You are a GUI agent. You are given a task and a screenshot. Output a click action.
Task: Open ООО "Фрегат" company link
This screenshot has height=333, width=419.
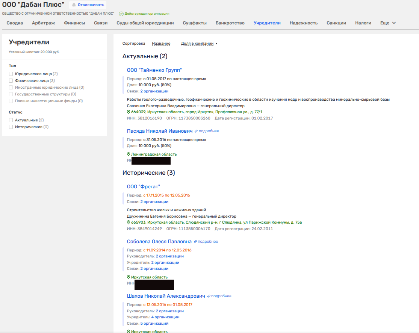tap(144, 187)
